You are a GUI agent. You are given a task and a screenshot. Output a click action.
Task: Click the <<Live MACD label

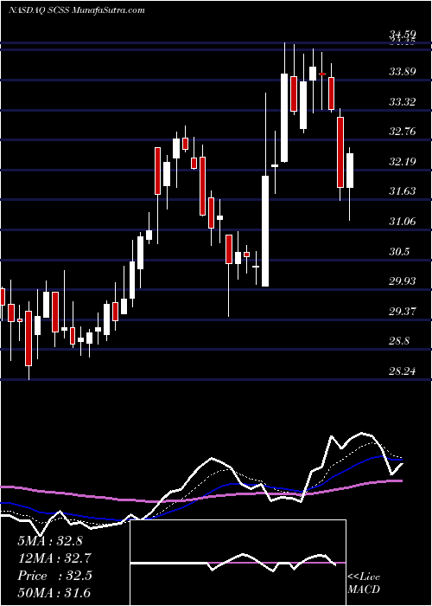[364, 583]
